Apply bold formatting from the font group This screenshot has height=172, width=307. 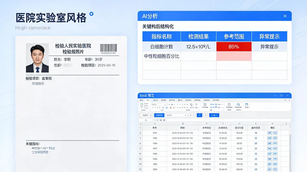click(153, 108)
